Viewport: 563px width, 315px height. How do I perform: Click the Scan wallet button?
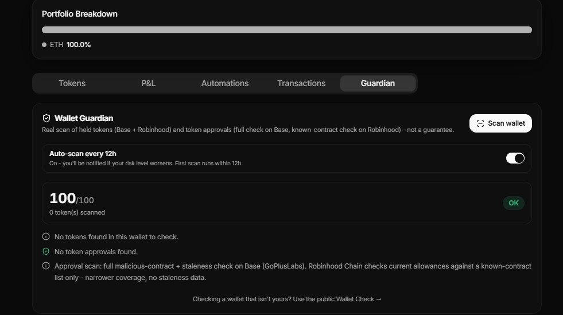tap(500, 123)
